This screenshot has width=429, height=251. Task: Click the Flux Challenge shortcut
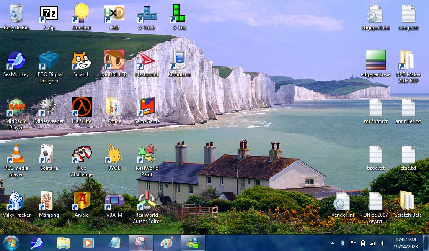pos(81,154)
